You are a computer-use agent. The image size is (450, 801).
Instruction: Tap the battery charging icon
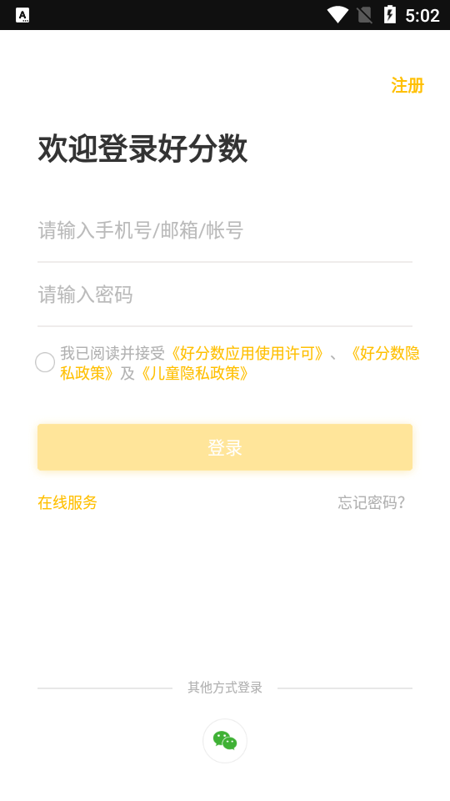[x=390, y=15]
